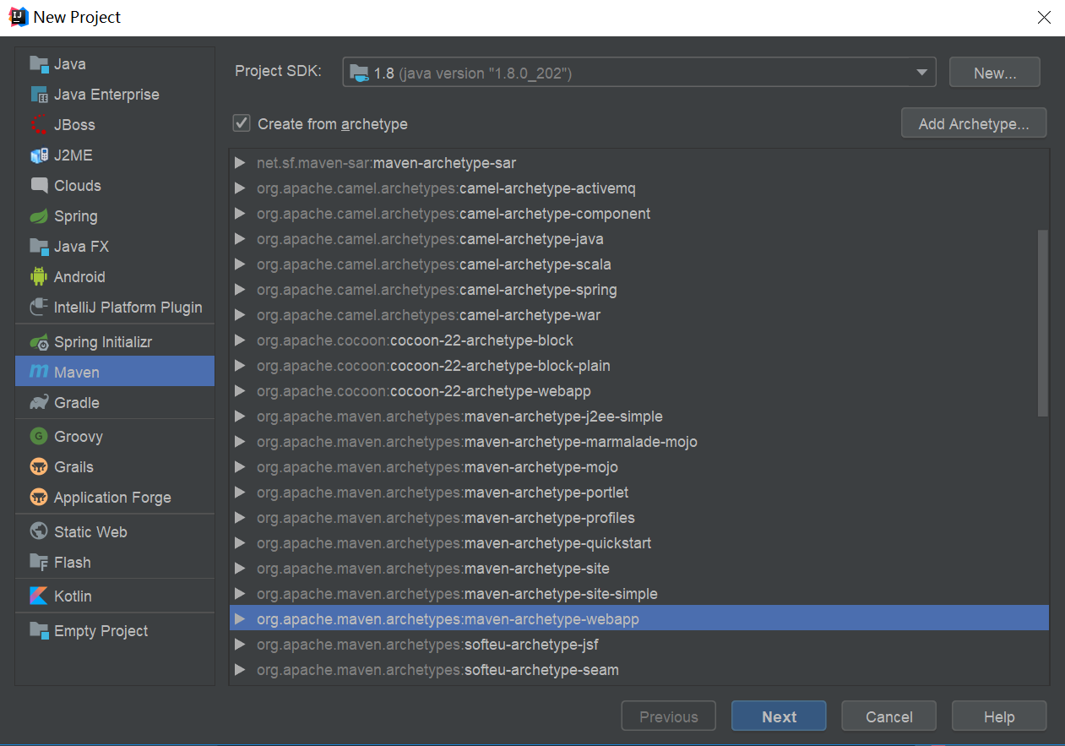Expand softeu-archetype-jsf node
The width and height of the screenshot is (1065, 746).
[240, 645]
